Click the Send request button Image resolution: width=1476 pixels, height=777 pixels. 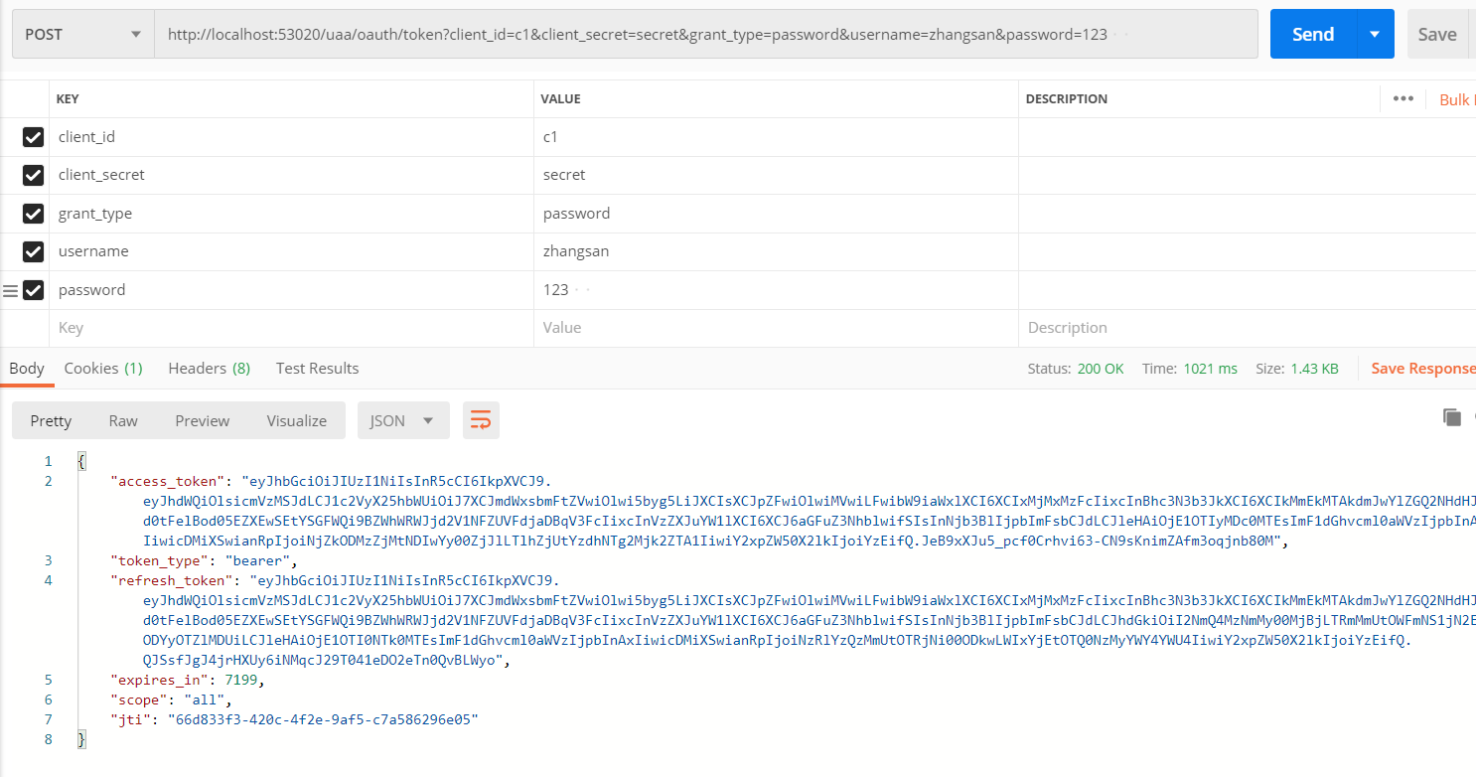point(1312,35)
